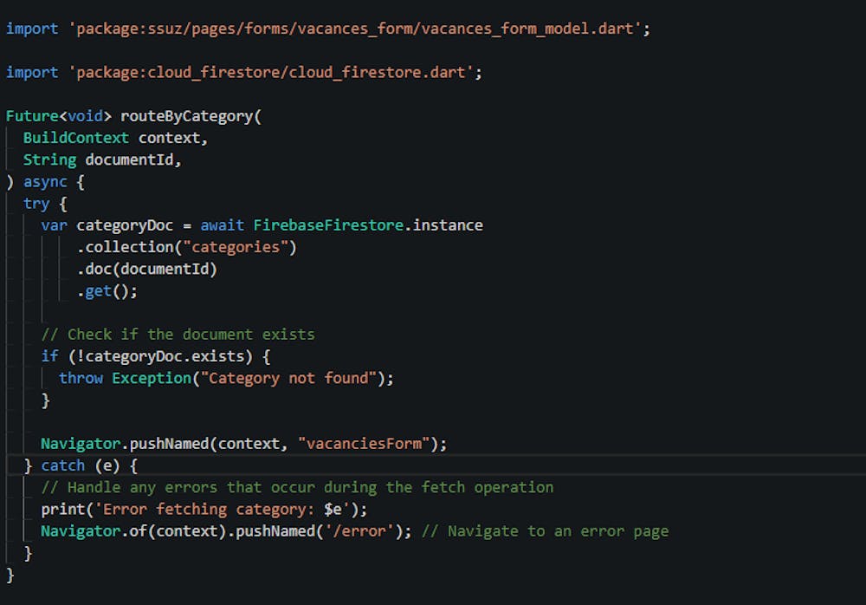Click the routeByCategory function name
The height and width of the screenshot is (605, 866).
(186, 116)
